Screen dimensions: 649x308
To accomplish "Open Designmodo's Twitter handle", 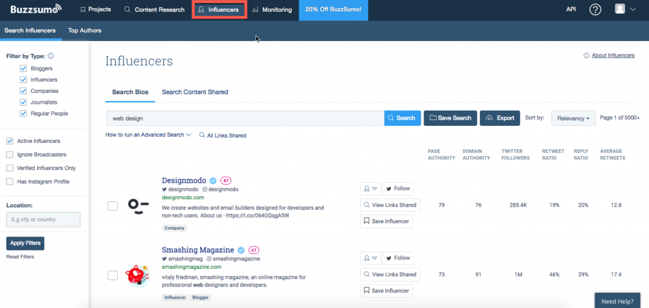I will pyautogui.click(x=180, y=190).
